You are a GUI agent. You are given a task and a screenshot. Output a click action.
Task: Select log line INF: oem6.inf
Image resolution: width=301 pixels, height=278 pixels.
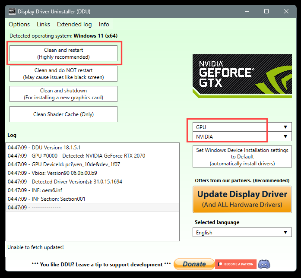[x=92, y=190]
